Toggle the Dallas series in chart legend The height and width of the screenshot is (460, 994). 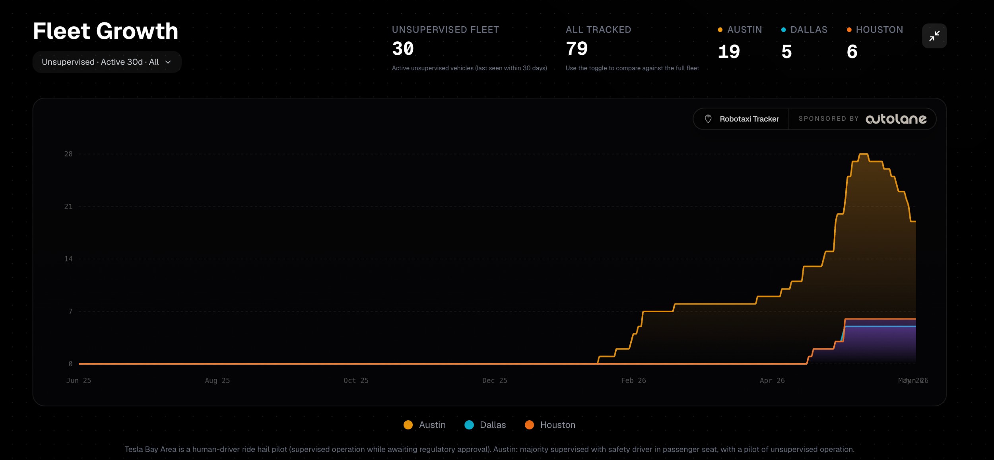click(485, 425)
